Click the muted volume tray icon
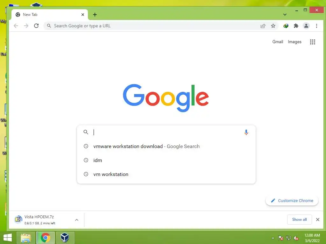Viewport: 326px width, 244px height. point(296,238)
